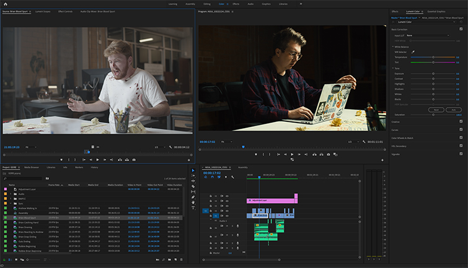Switch to Lumetri Scopes tab
This screenshot has height=268, width=468.
(x=43, y=11)
